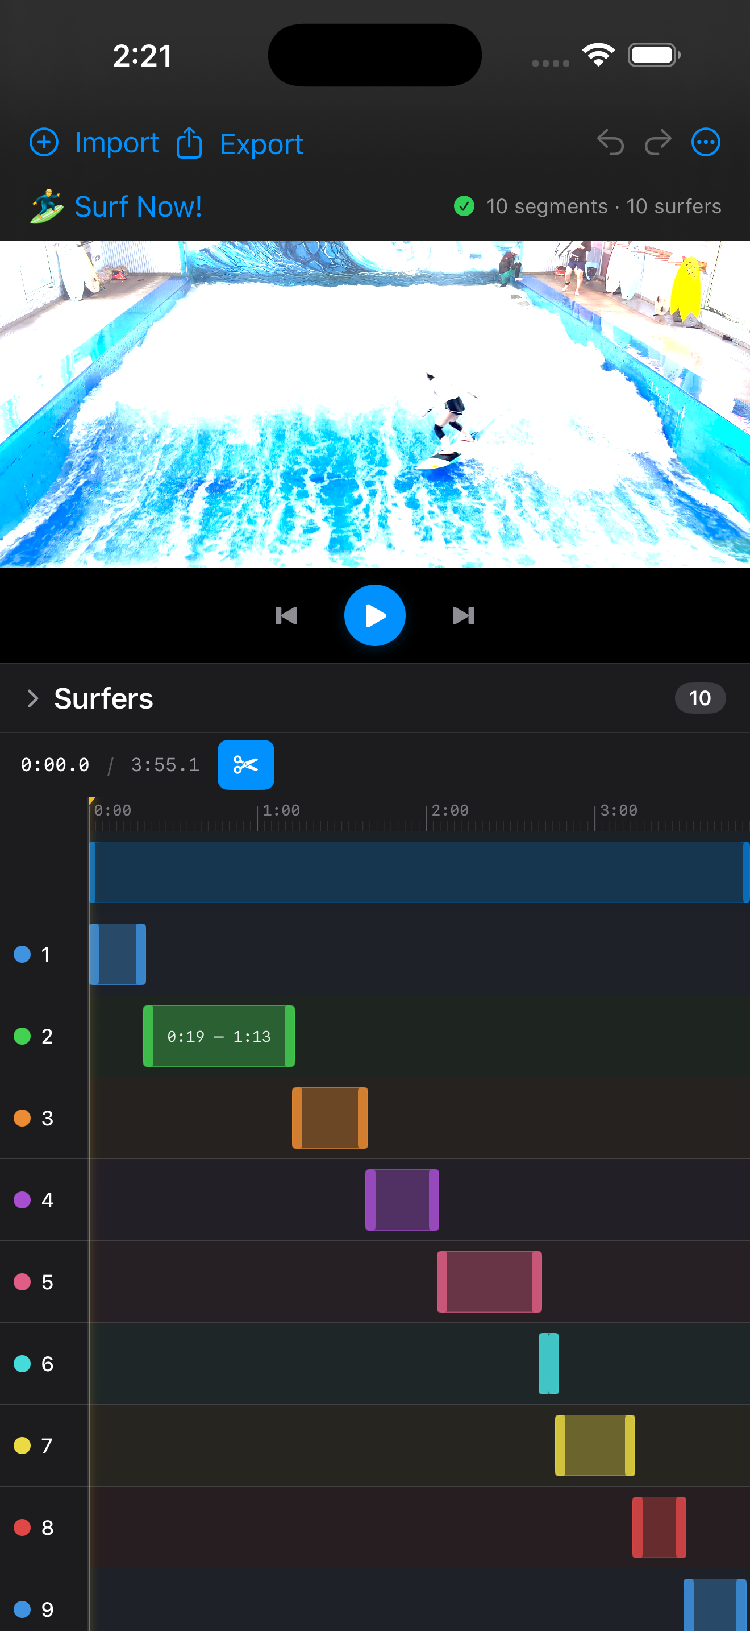Image resolution: width=750 pixels, height=1631 pixels.
Task: Tap track label 7
Action: [x=47, y=1446]
